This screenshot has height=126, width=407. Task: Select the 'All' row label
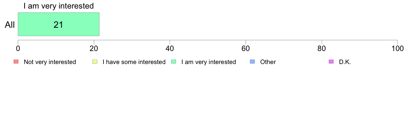click(x=10, y=25)
